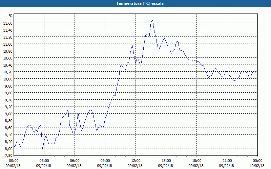
Task: Click the 10,60 y-axis value
Action: pos(8,58)
